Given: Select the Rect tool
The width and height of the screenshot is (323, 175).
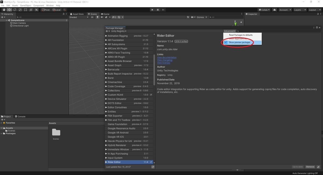Looking at the screenshot, I should click(26, 10).
